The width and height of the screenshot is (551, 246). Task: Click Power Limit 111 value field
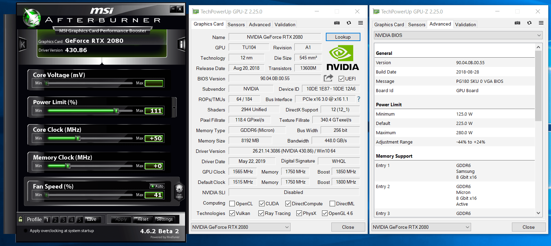[x=154, y=111]
